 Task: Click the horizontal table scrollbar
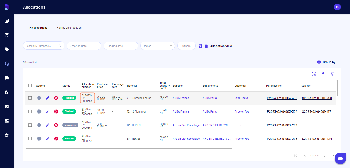129,148
